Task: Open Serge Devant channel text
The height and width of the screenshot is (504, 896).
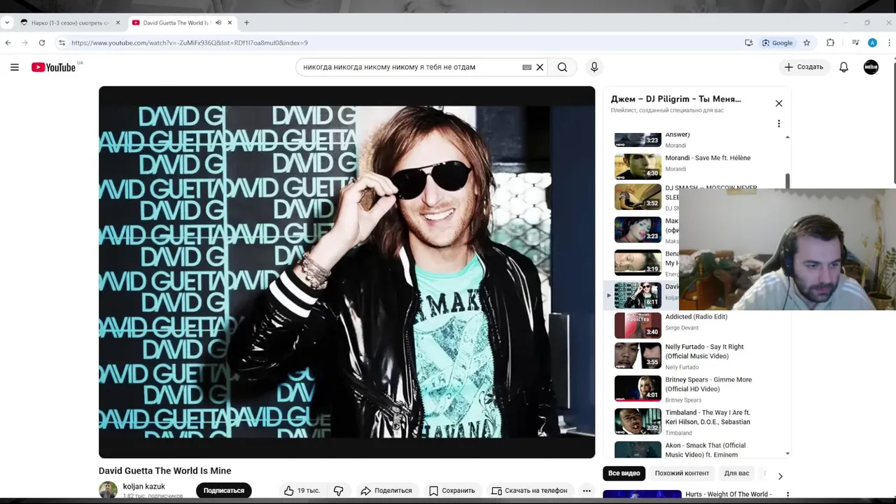Action: point(681,328)
